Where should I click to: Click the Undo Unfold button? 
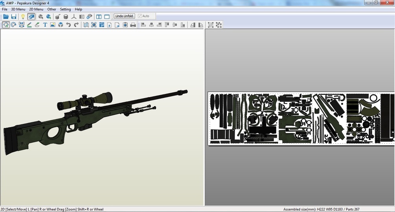124,16
